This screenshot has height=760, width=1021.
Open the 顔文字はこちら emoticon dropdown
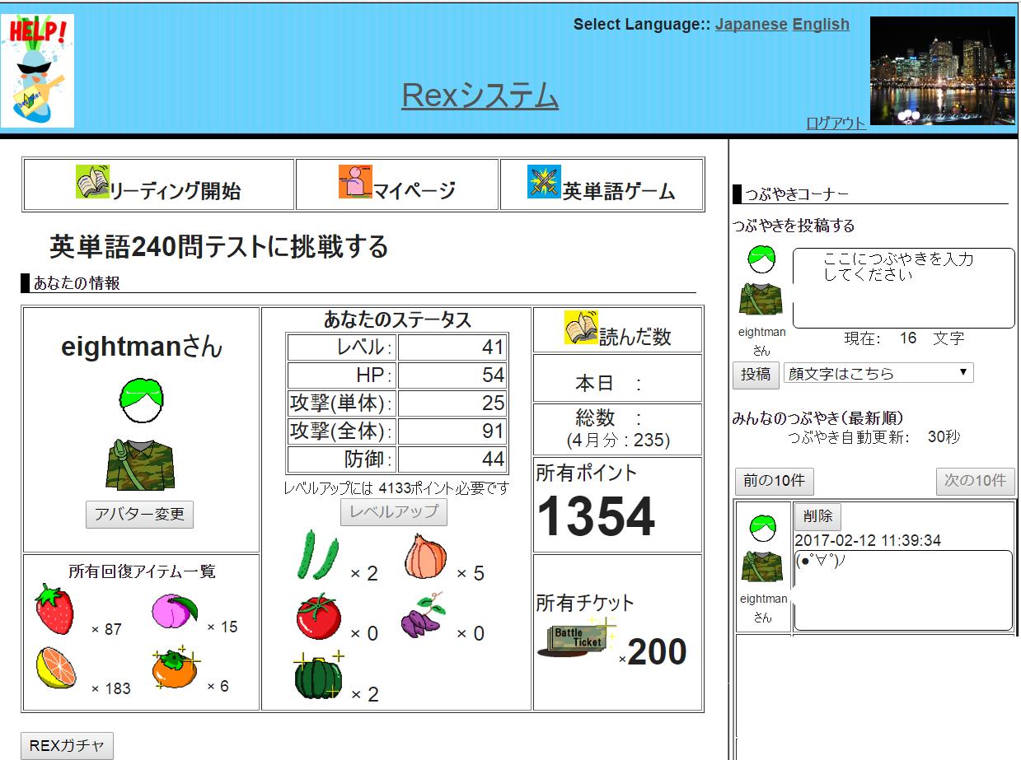878,373
